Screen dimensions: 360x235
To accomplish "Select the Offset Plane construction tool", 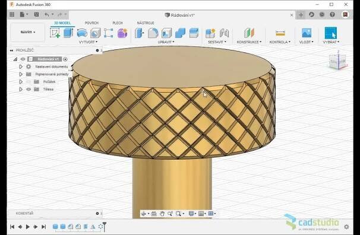I will pyautogui.click(x=249, y=33).
